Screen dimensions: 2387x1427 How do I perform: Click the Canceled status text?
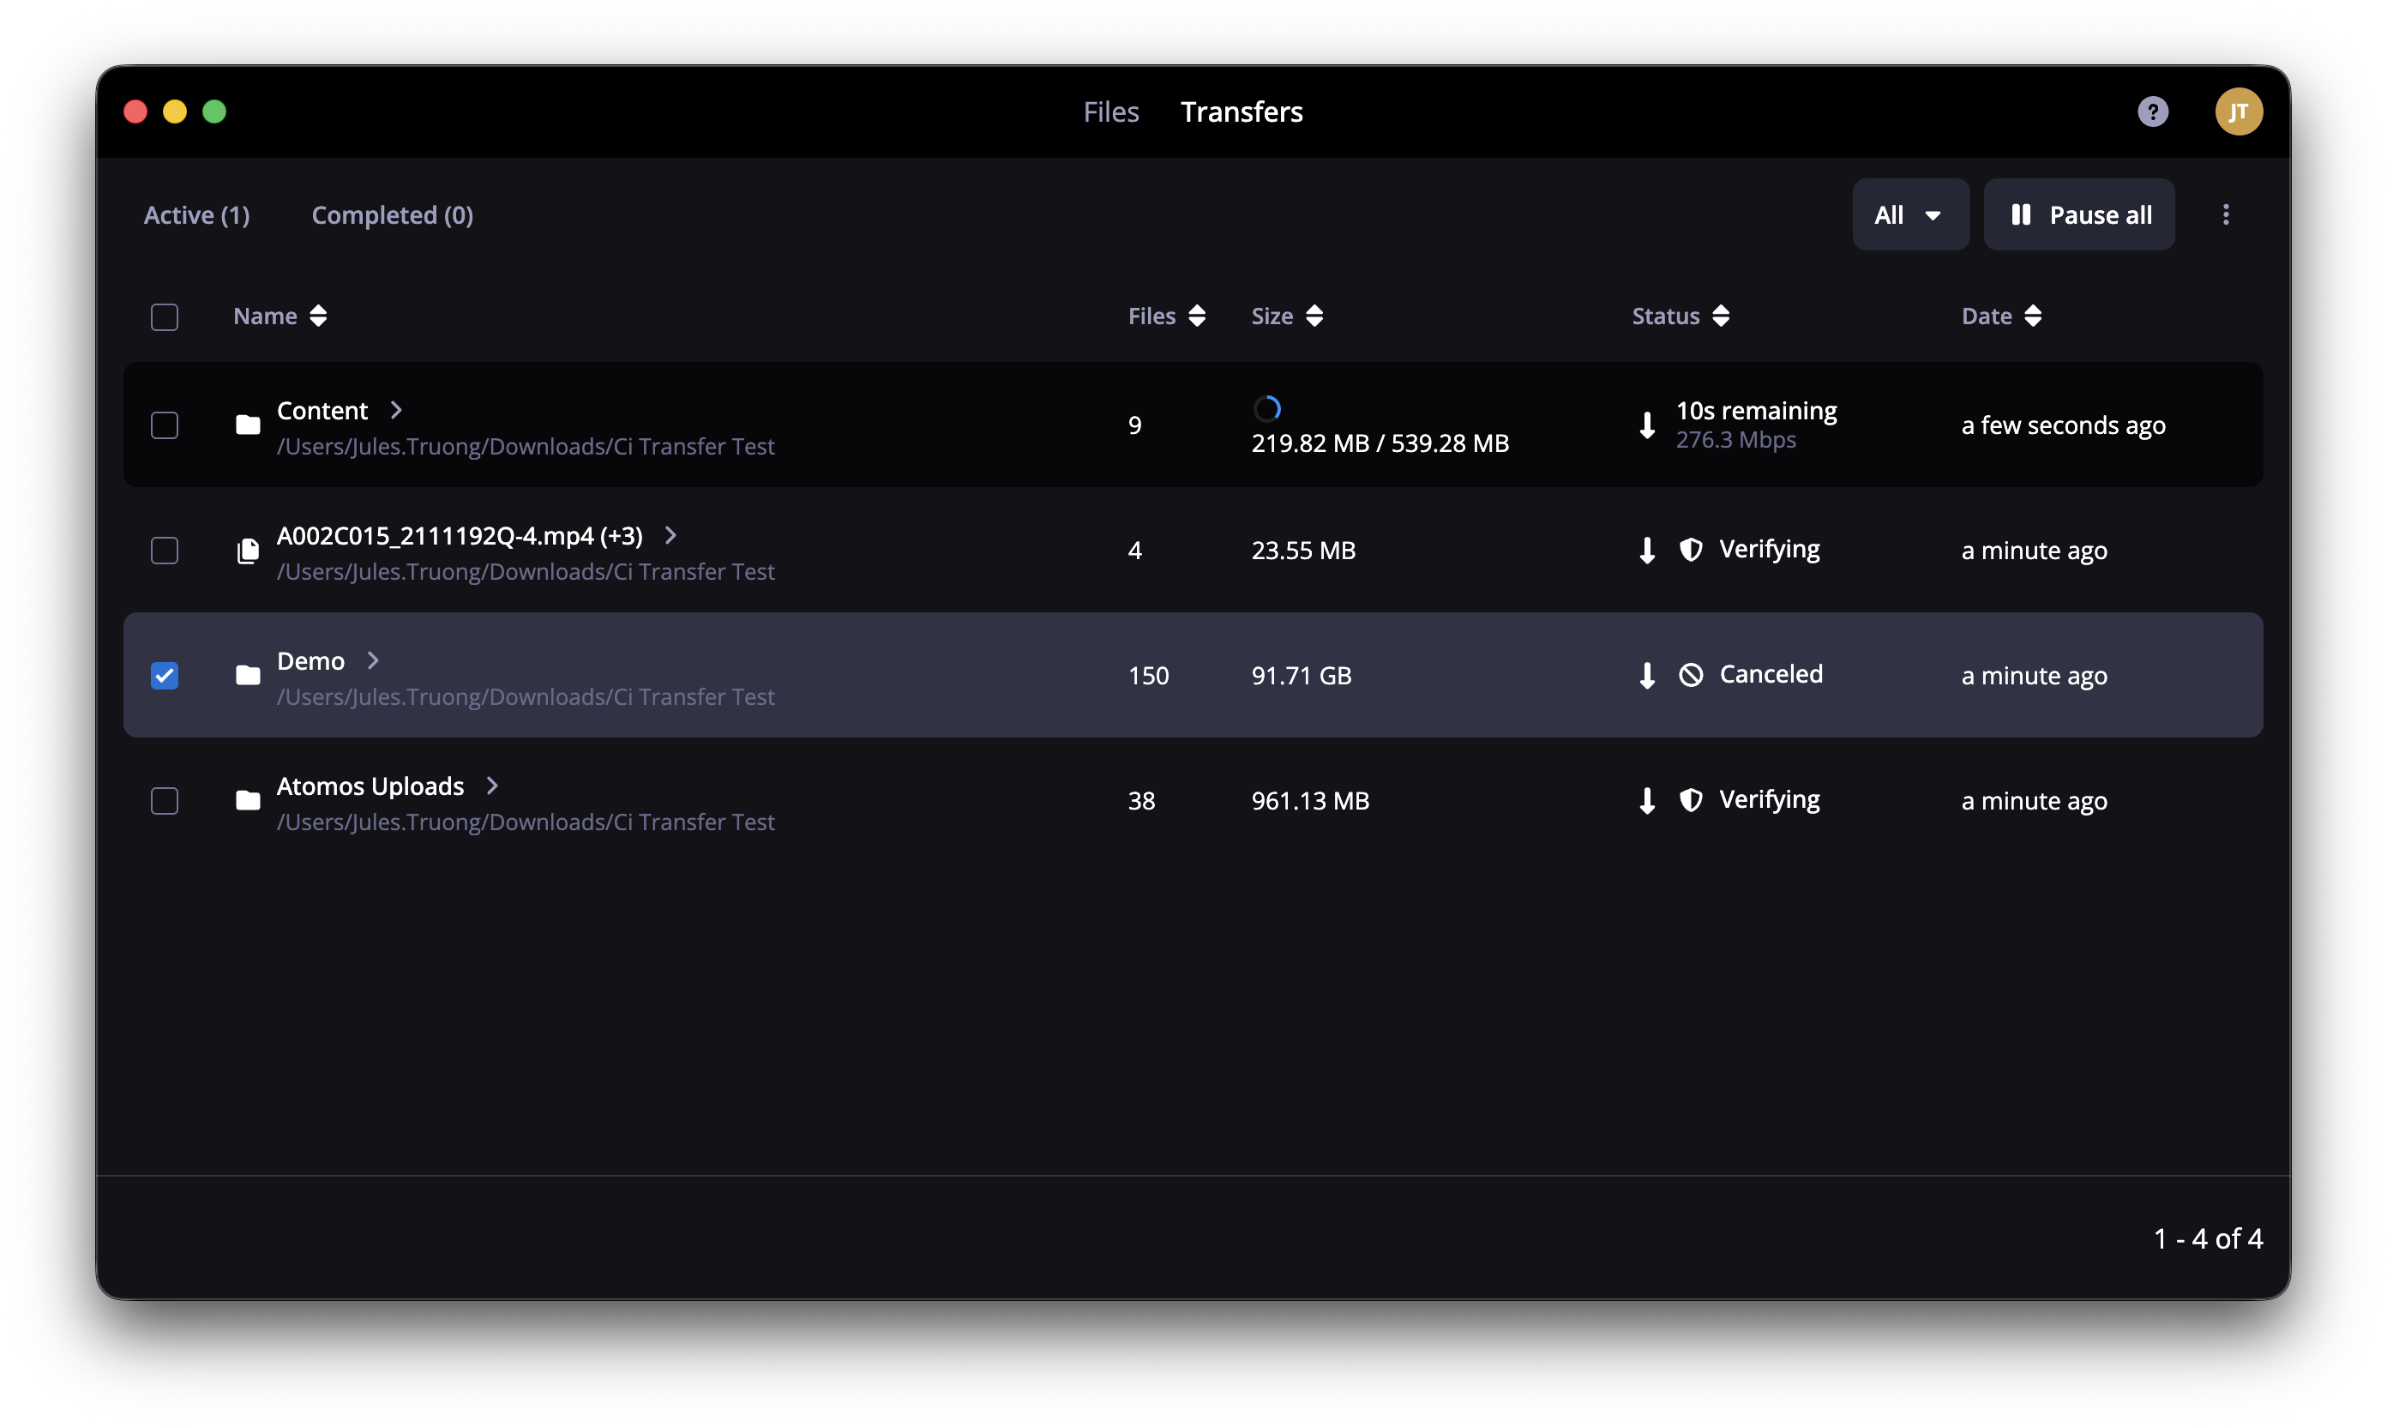point(1771,674)
